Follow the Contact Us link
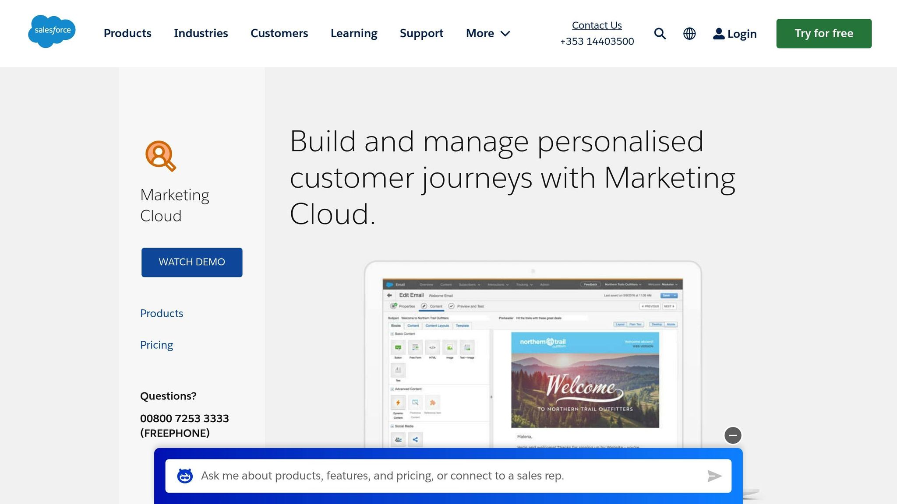 (597, 25)
